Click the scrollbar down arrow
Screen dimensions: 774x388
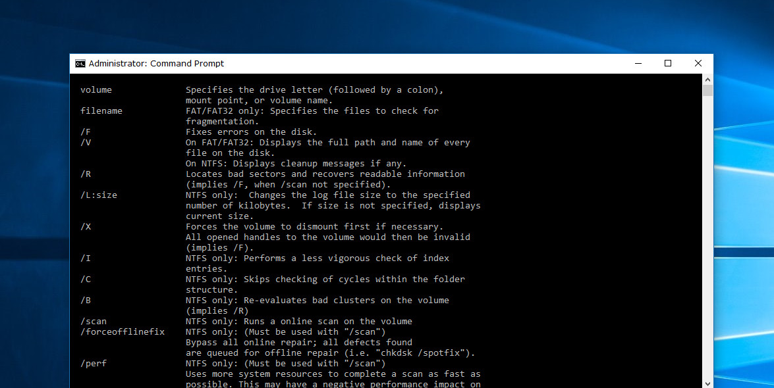point(707,383)
